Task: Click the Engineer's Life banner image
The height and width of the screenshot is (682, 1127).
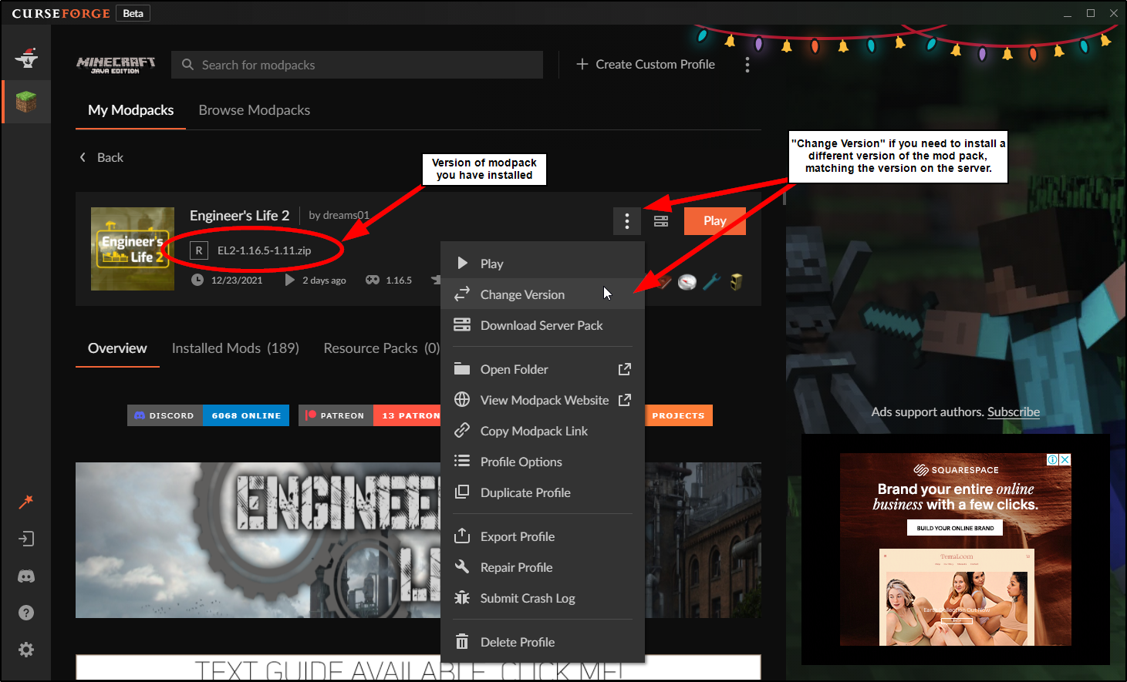Action: coord(258,540)
